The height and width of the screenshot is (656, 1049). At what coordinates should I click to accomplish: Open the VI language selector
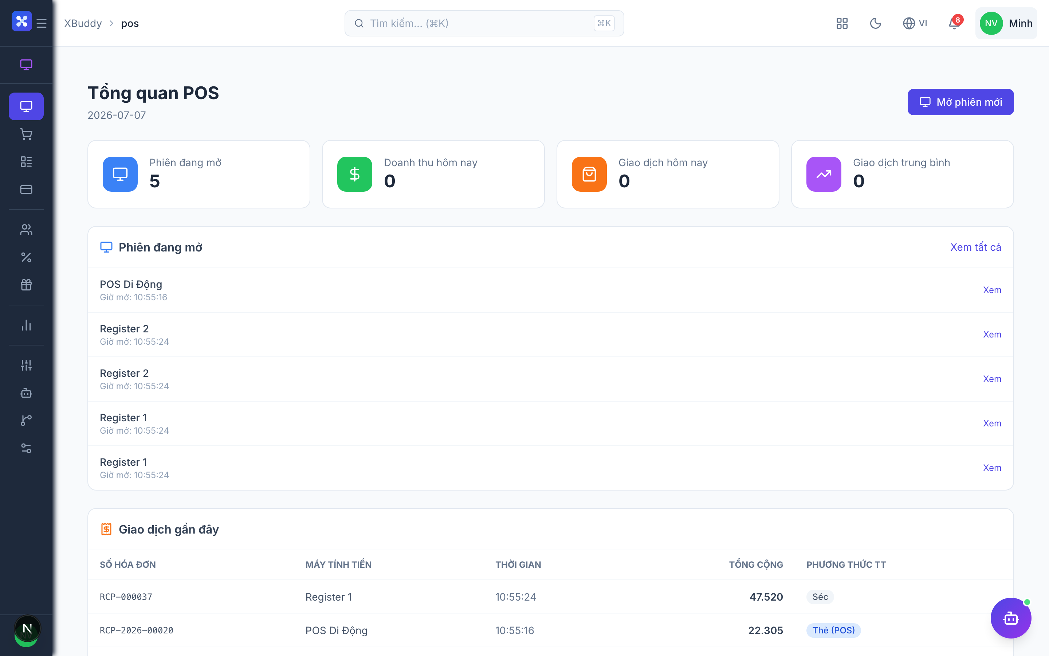coord(915,23)
